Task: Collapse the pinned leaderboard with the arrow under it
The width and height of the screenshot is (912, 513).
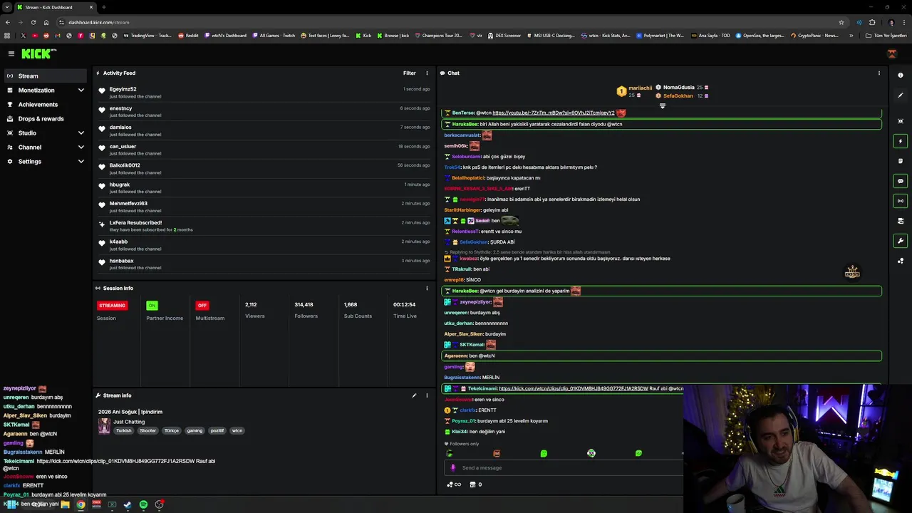Action: click(x=662, y=106)
